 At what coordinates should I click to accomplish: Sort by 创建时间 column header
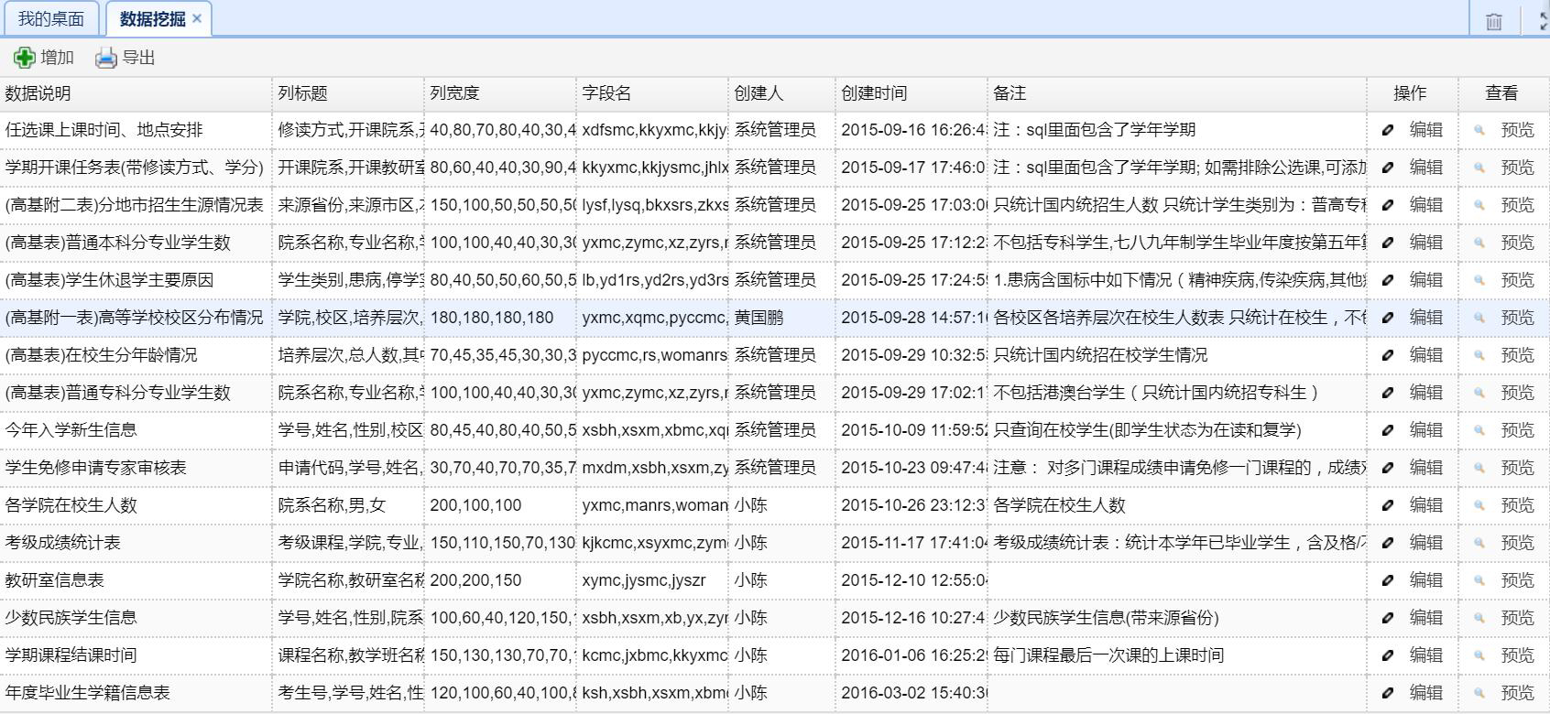[874, 93]
